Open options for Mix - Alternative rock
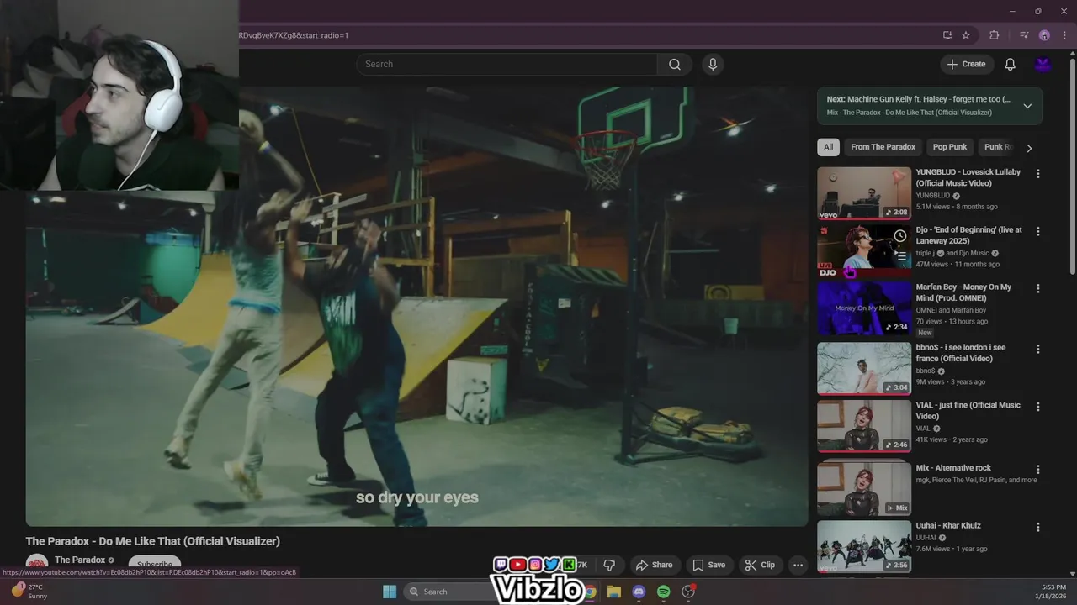Screen dimensions: 1077x605 (1037, 470)
